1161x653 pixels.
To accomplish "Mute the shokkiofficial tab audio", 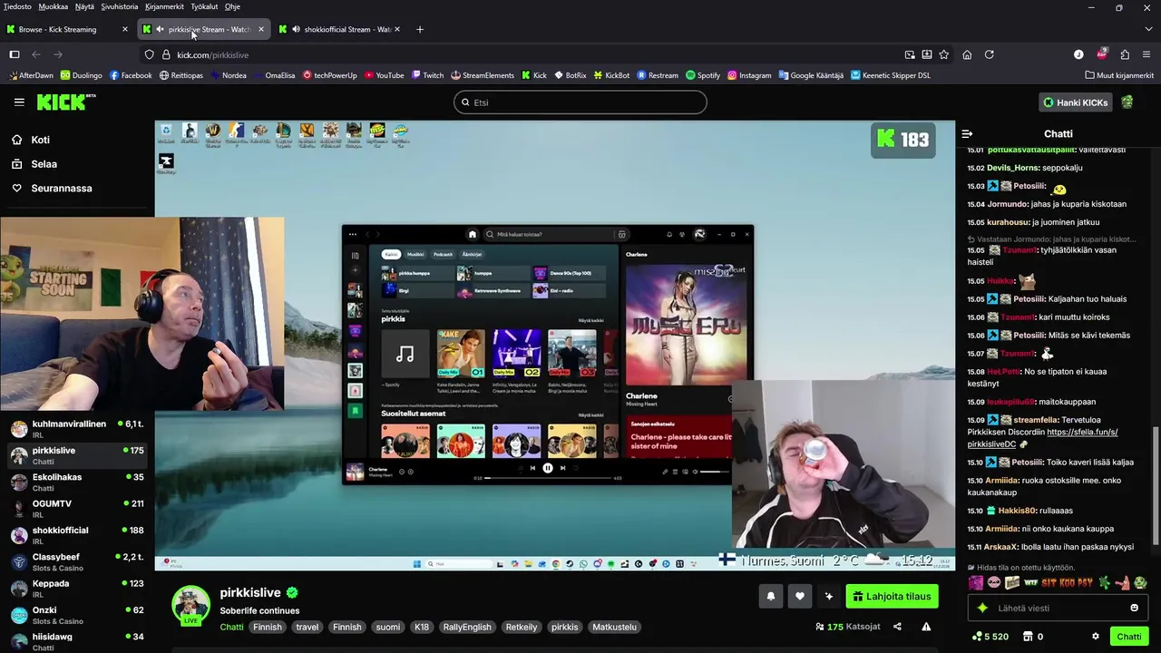I will pyautogui.click(x=297, y=29).
